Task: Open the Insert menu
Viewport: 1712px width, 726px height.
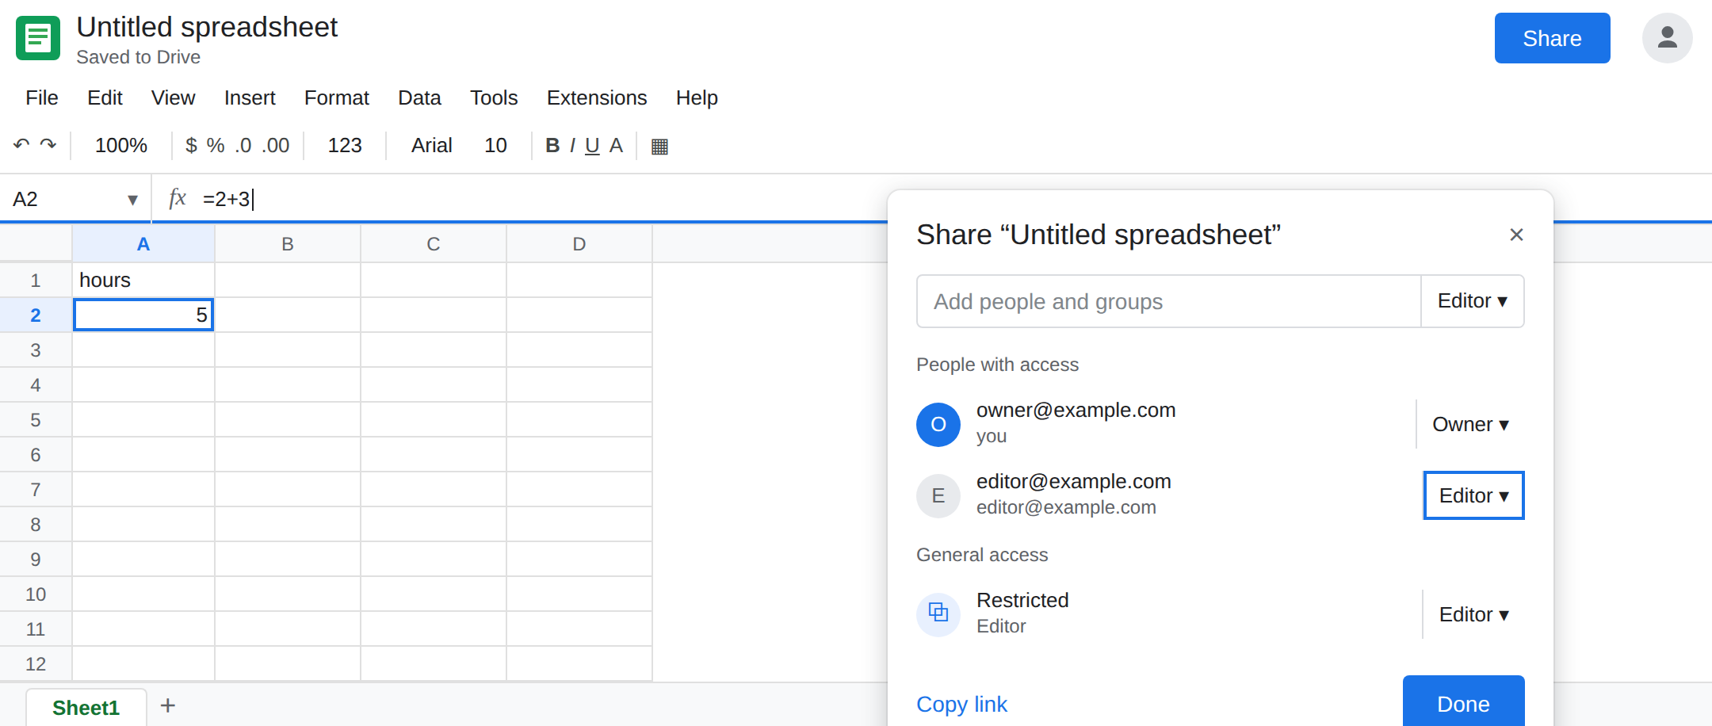Action: click(250, 97)
